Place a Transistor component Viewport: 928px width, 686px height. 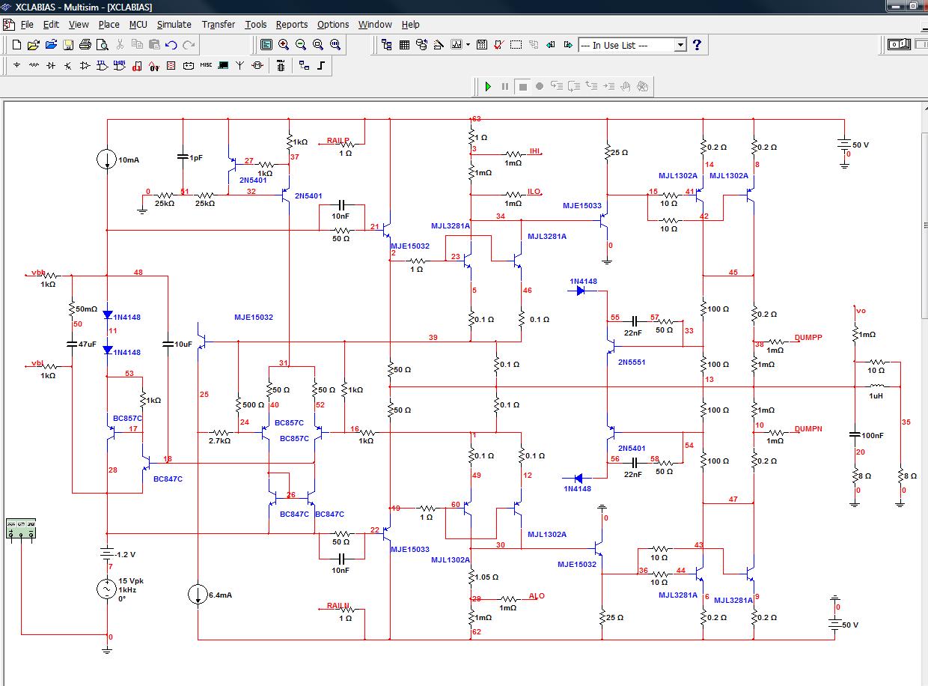coord(67,66)
